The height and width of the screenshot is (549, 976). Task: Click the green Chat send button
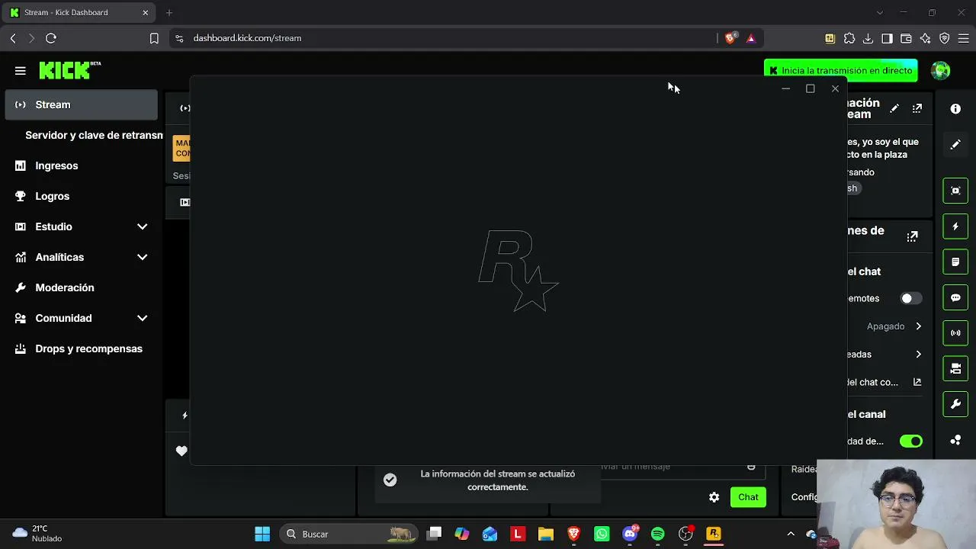coord(748,497)
